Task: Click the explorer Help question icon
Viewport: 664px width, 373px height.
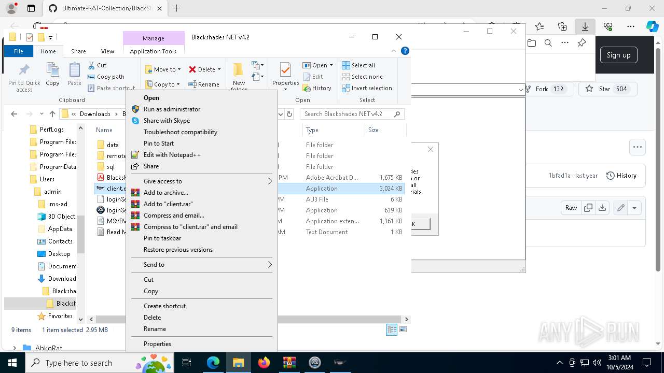Action: pos(405,51)
